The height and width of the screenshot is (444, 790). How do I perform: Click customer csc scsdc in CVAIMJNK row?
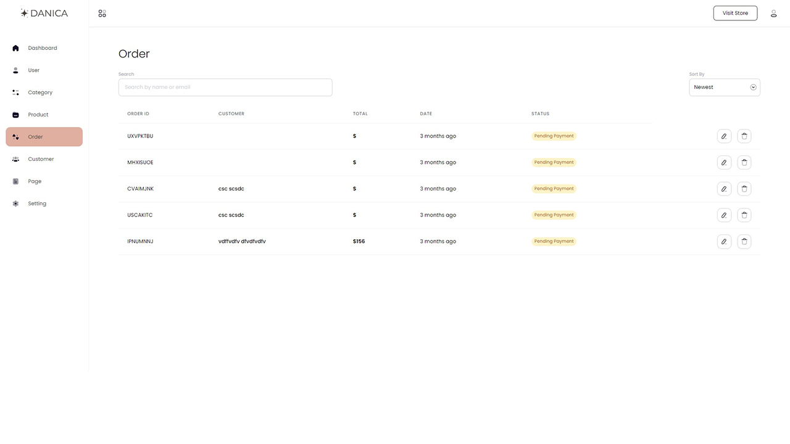[231, 189]
